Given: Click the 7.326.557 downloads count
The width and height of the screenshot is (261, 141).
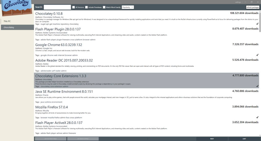Looking at the screenshot, I should tap(245, 44).
